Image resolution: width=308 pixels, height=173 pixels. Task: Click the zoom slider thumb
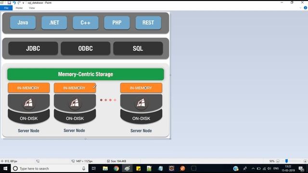[287, 161]
